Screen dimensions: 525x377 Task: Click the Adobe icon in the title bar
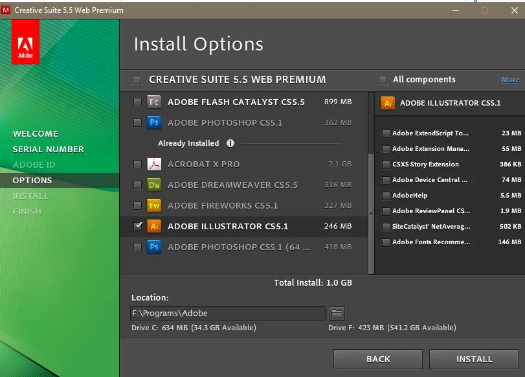point(6,10)
